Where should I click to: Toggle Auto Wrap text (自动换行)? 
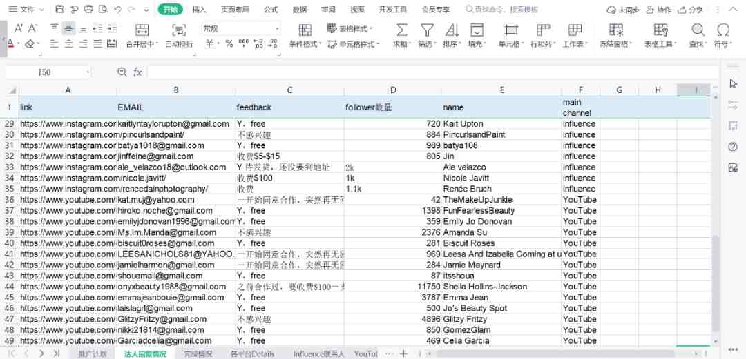tap(179, 30)
